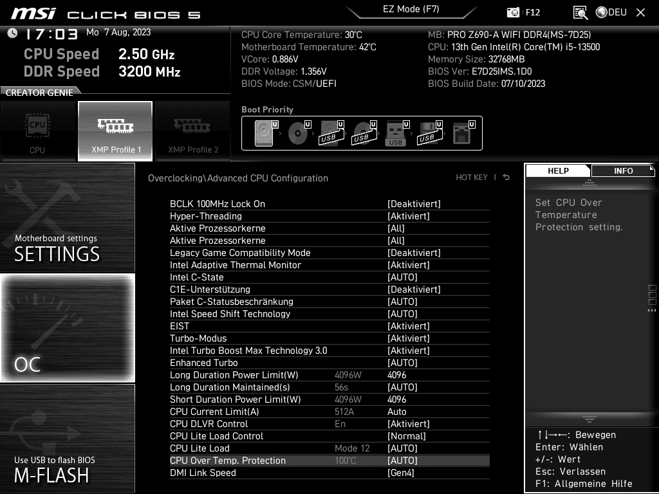Toggle C1E-Unterstützung setting

pyautogui.click(x=329, y=289)
